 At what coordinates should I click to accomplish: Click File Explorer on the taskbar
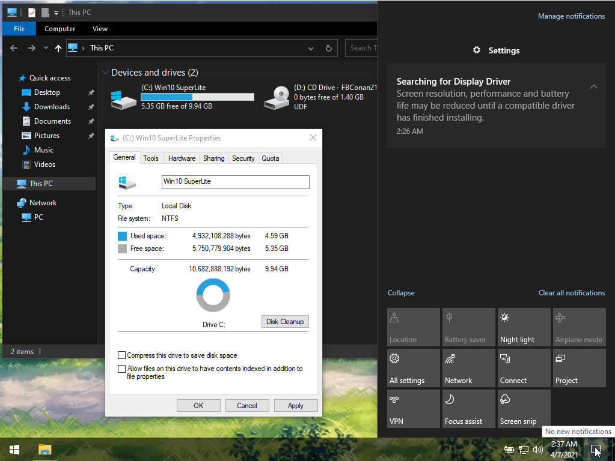point(44,450)
